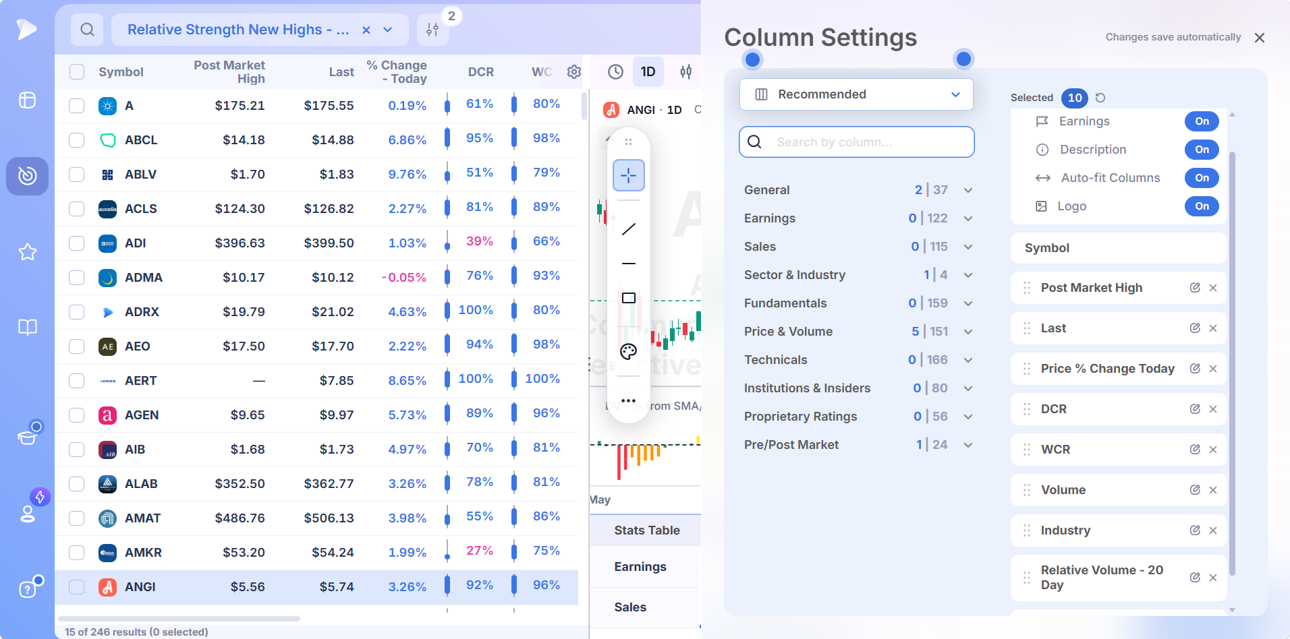Open more drawing tools ellipsis
Viewport: 1290px width, 639px height.
pyautogui.click(x=628, y=400)
